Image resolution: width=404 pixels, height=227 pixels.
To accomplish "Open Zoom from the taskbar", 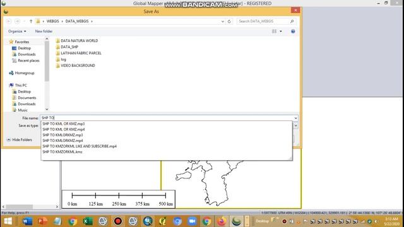I will coord(192,221).
